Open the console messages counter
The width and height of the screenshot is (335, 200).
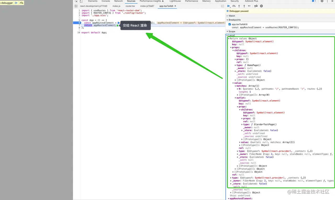(314, 1)
